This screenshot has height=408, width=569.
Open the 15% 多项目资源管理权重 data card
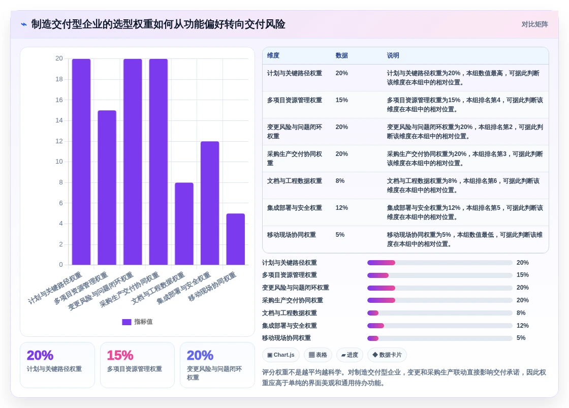(x=138, y=365)
